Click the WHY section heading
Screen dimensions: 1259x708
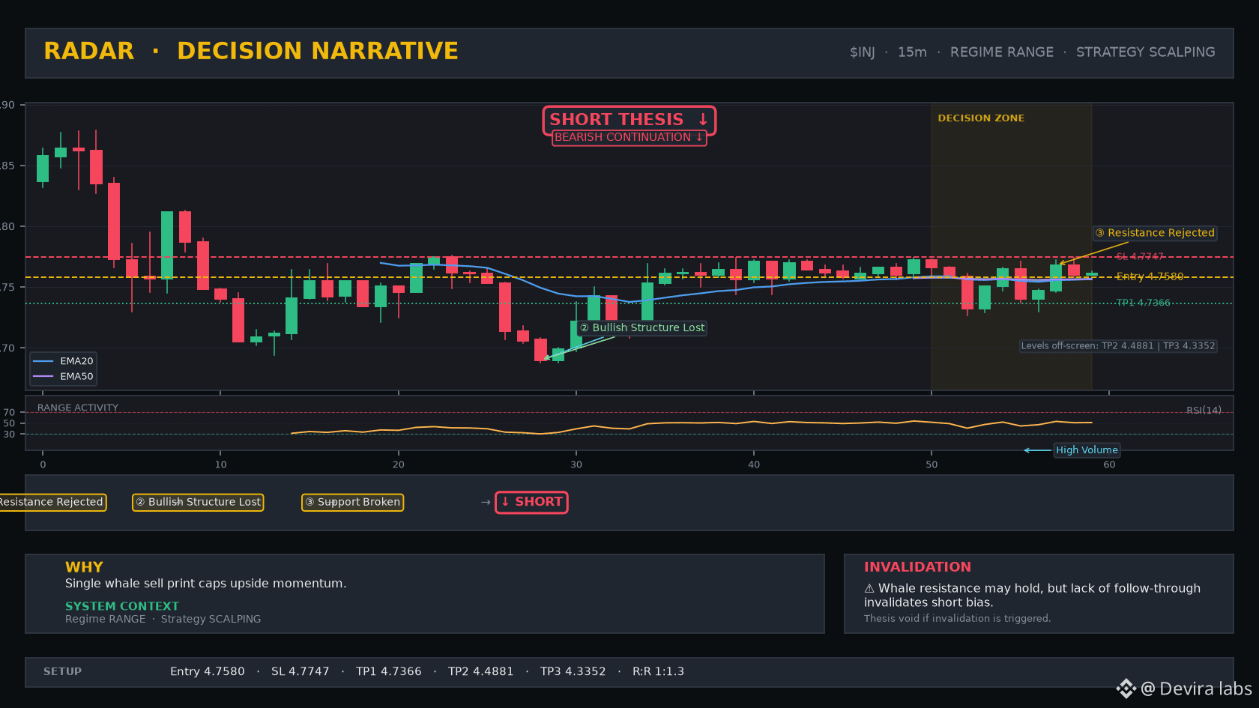tap(84, 567)
